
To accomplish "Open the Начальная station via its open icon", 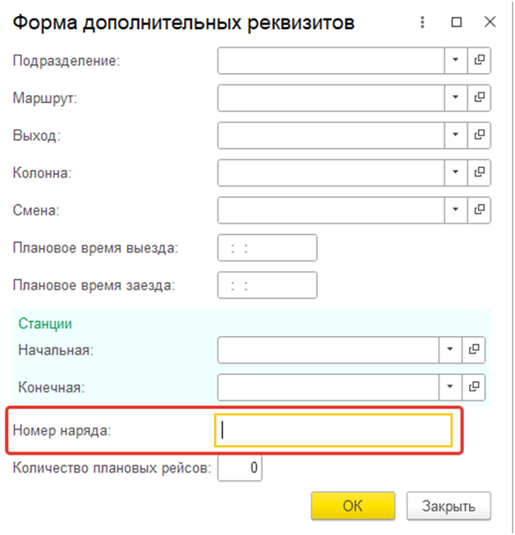I will tap(474, 349).
